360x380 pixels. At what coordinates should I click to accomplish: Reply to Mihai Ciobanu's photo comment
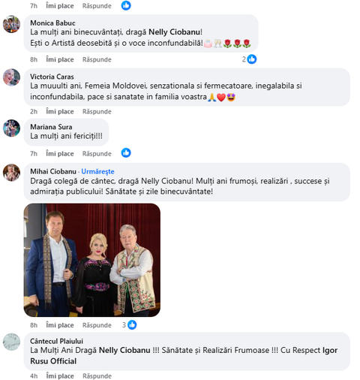(x=97, y=325)
